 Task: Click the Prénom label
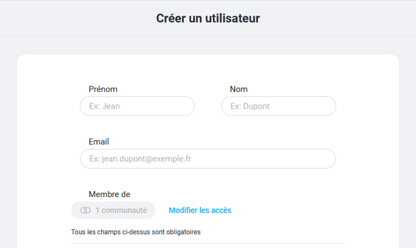pos(103,90)
